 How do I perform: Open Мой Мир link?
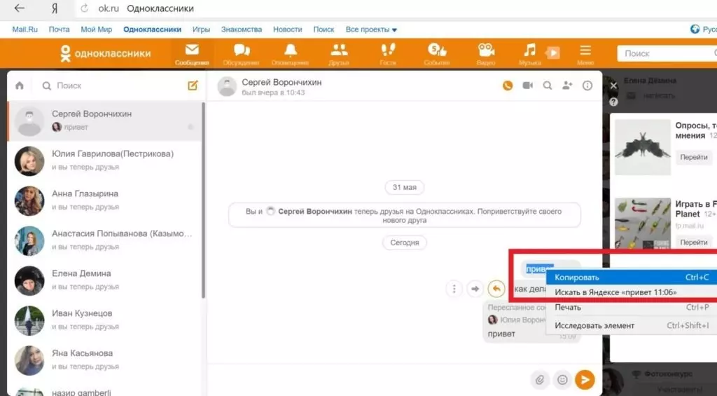pos(97,29)
